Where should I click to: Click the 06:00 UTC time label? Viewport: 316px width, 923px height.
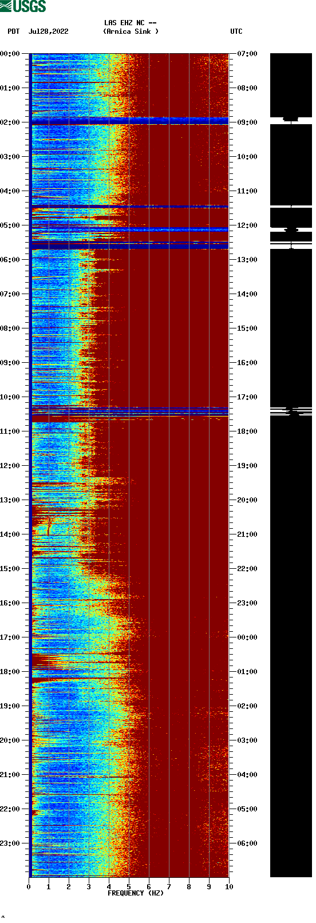pos(247,843)
